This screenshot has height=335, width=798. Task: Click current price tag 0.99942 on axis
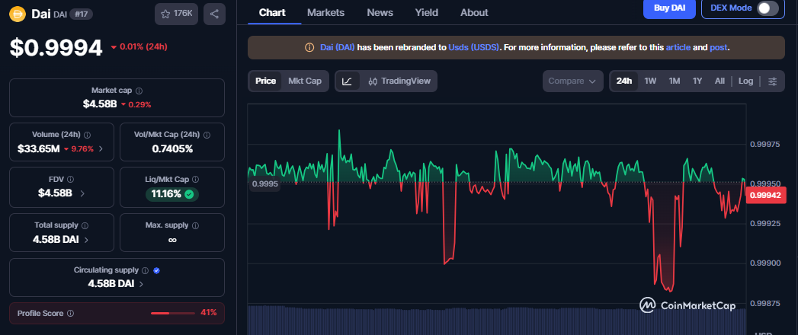click(765, 195)
